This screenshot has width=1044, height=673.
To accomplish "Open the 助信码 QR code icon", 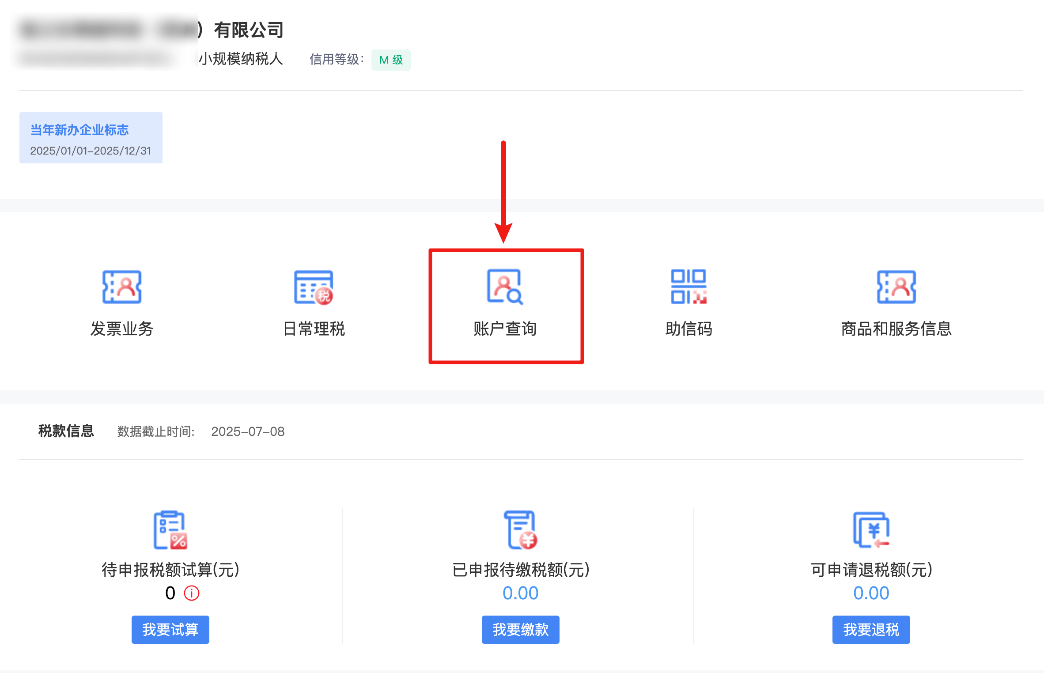I will 688,287.
